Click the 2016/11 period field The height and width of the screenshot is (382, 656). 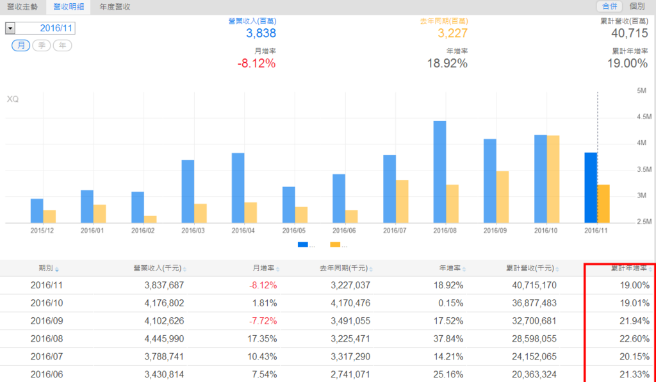coord(45,28)
